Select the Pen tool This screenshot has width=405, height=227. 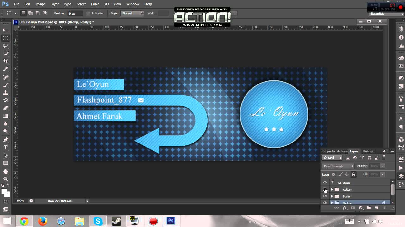coord(6,140)
